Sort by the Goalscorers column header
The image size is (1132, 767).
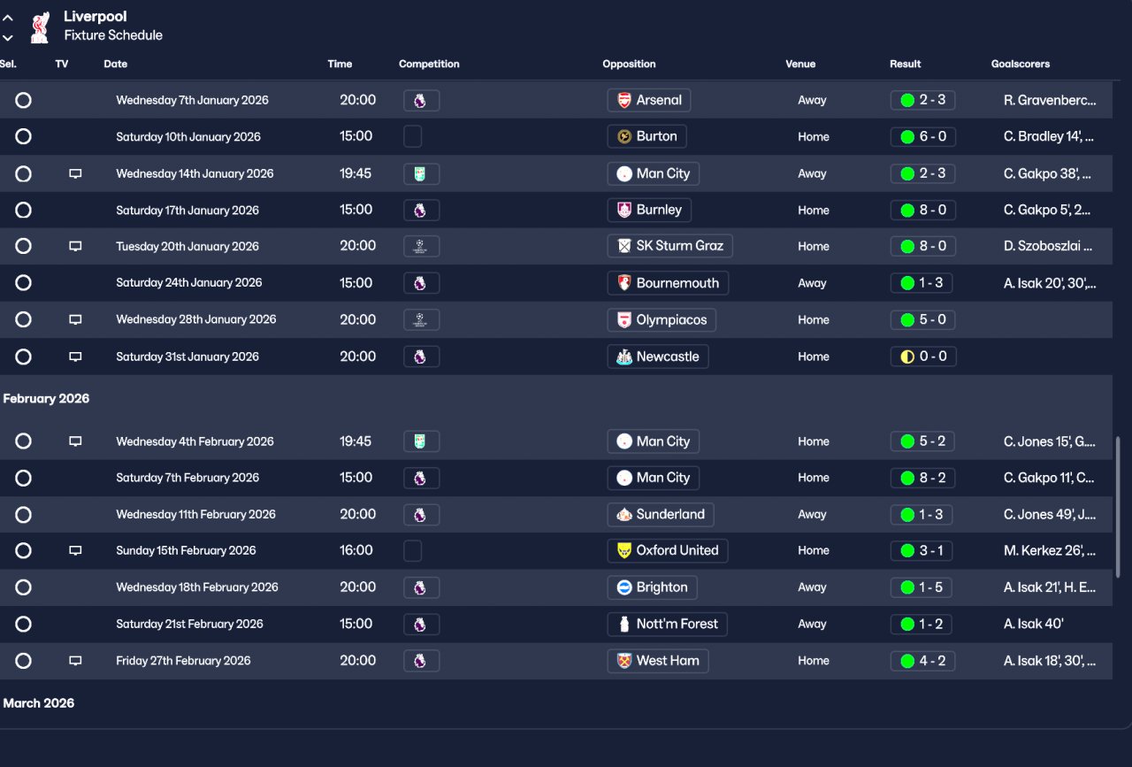pyautogui.click(x=1021, y=64)
